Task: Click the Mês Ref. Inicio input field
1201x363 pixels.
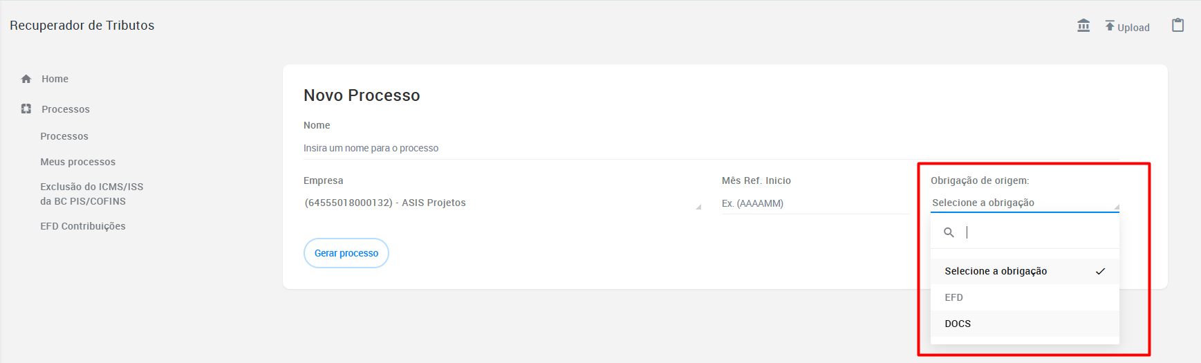Action: (815, 203)
